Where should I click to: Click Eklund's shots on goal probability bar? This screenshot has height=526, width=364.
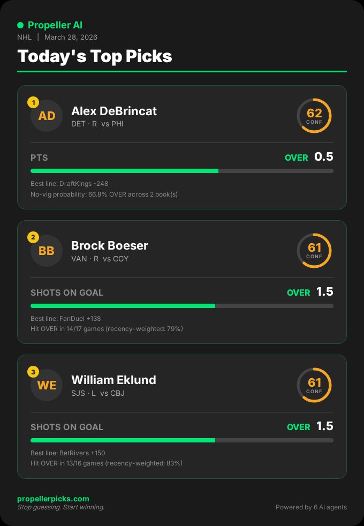[x=182, y=440]
